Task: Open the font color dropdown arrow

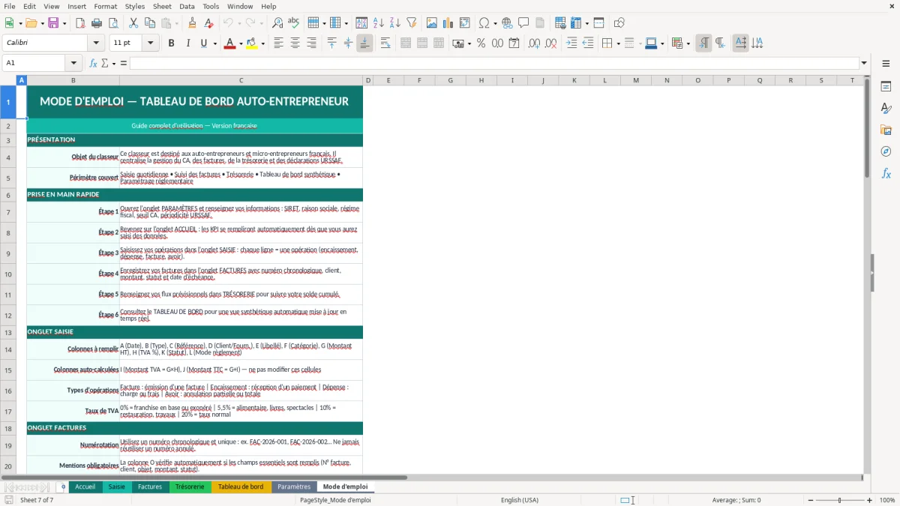Action: coord(240,43)
